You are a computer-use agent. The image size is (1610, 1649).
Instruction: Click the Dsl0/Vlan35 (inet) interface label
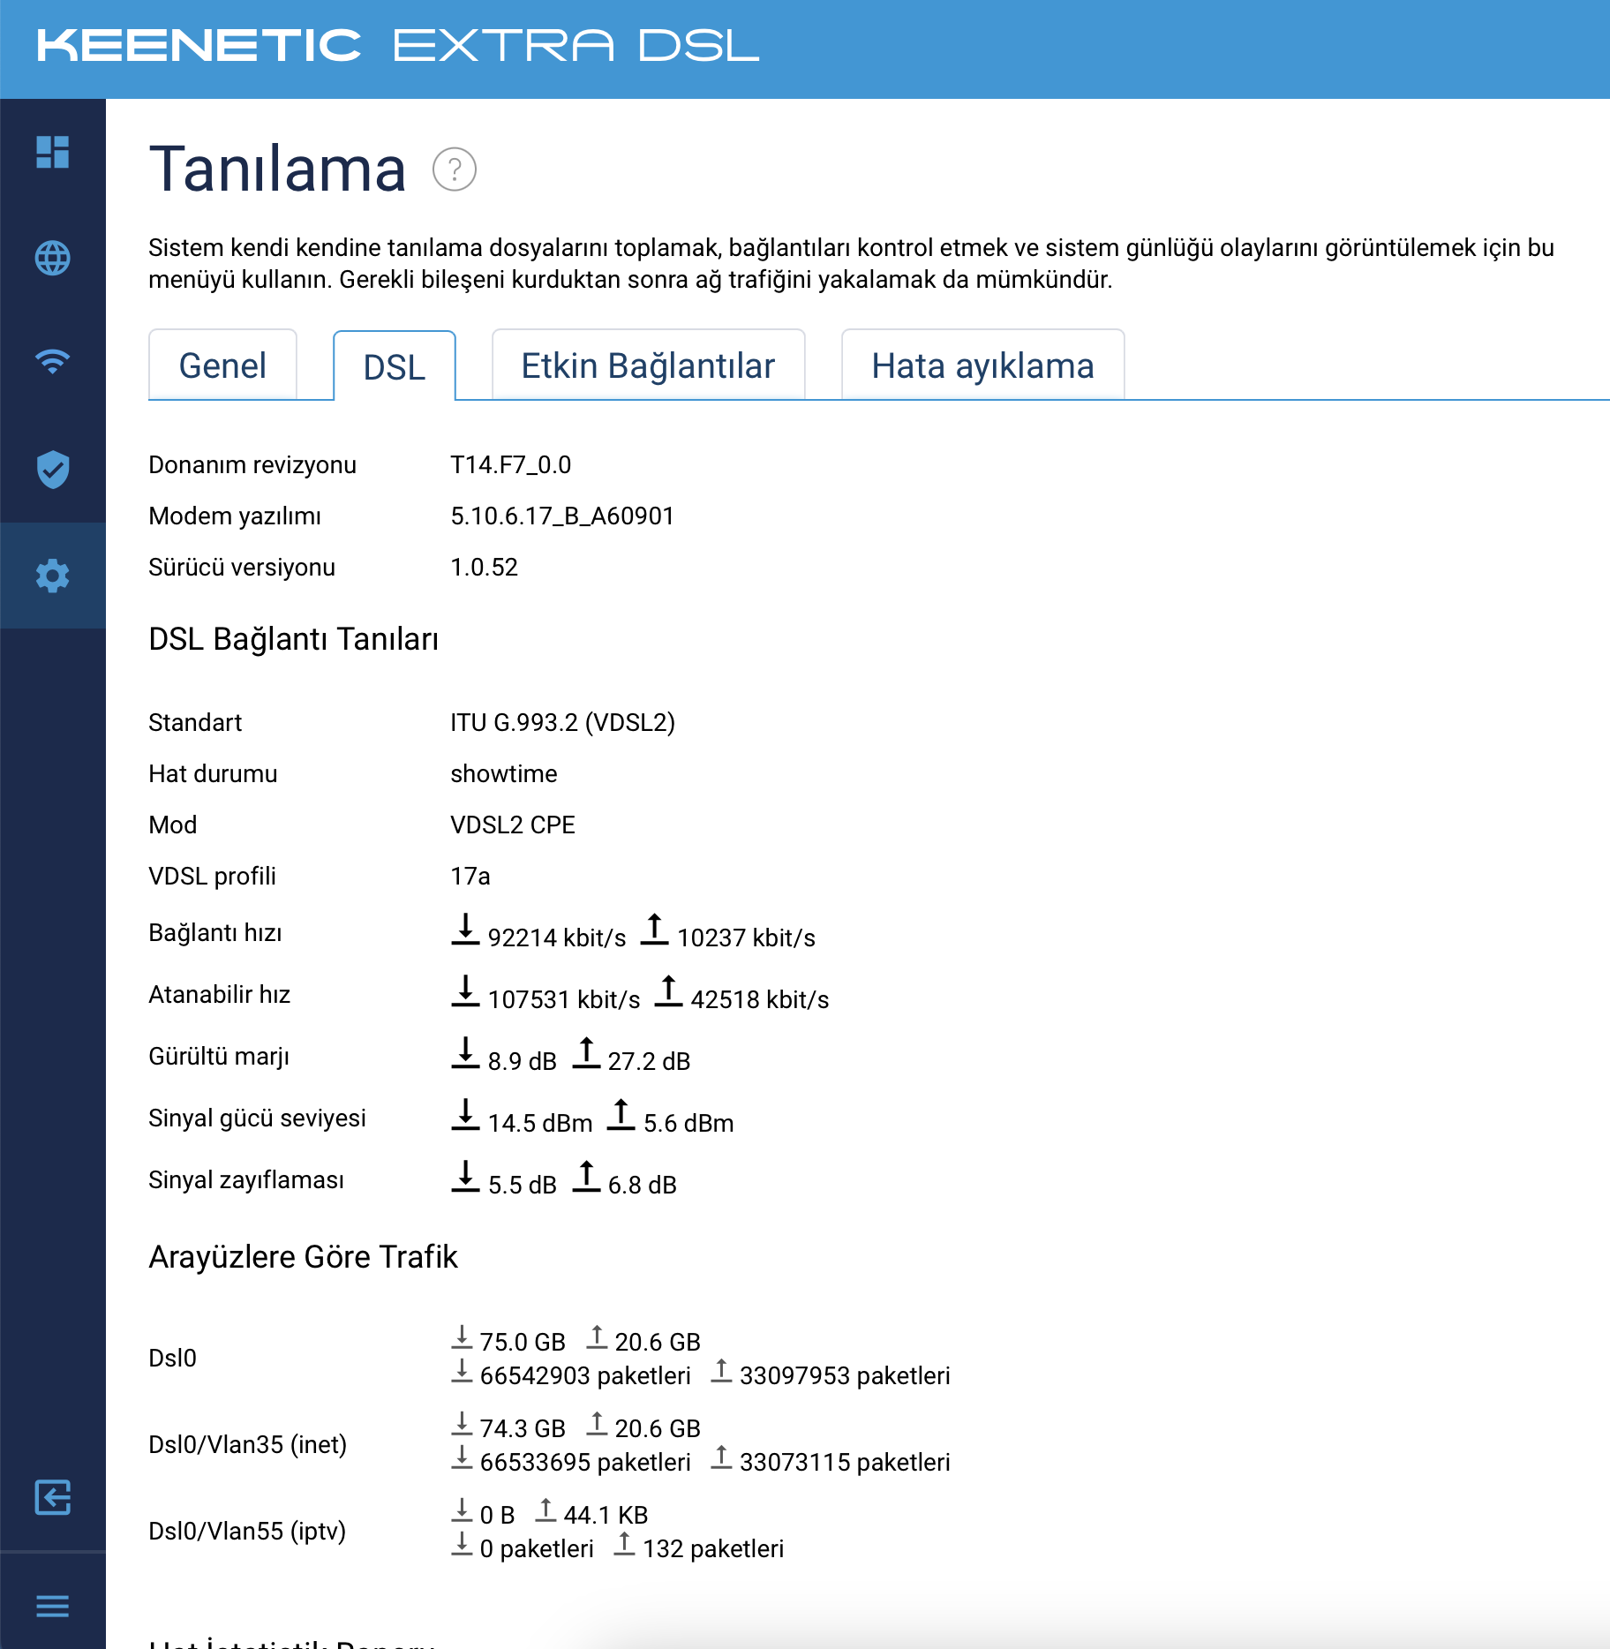click(248, 1444)
